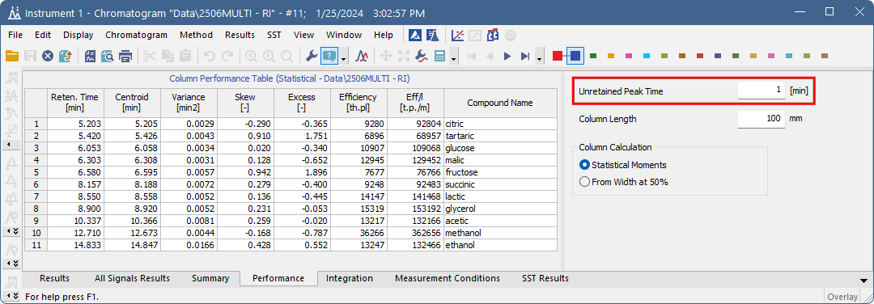Click the Redo arrow icon
Screen dimensions: 874x304
coord(227,56)
